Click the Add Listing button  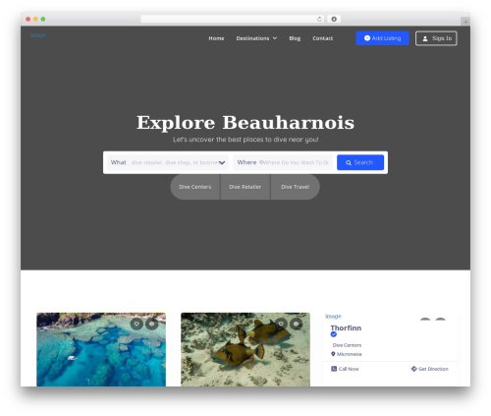(382, 38)
